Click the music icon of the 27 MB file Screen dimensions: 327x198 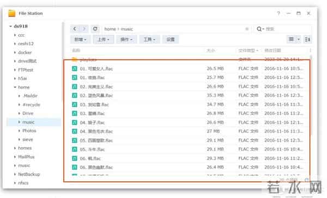[75, 131]
